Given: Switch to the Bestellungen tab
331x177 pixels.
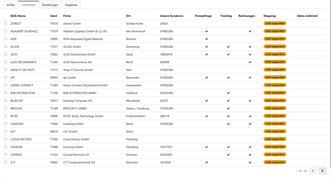Looking at the screenshot, I should [50, 5].
